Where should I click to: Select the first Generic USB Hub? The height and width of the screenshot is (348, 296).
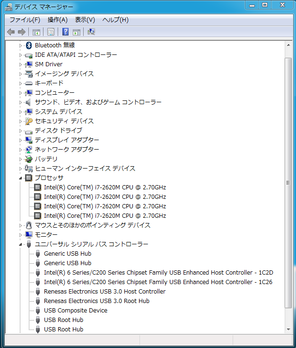tap(68, 254)
